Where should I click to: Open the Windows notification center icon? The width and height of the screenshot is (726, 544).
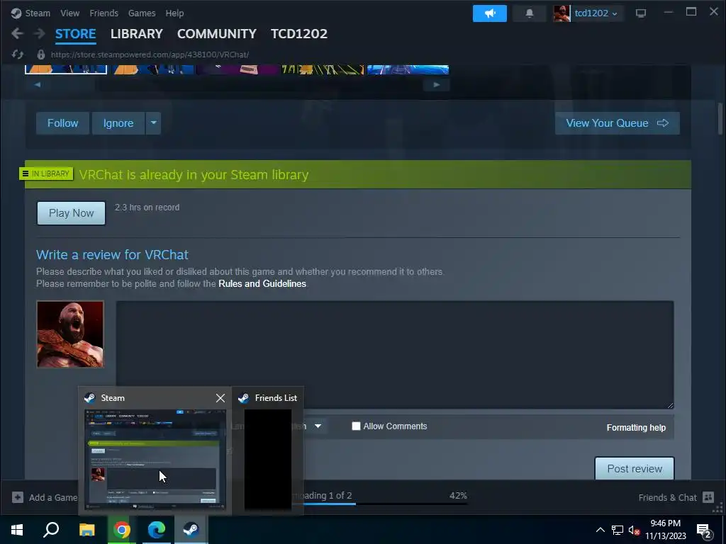pyautogui.click(x=705, y=530)
